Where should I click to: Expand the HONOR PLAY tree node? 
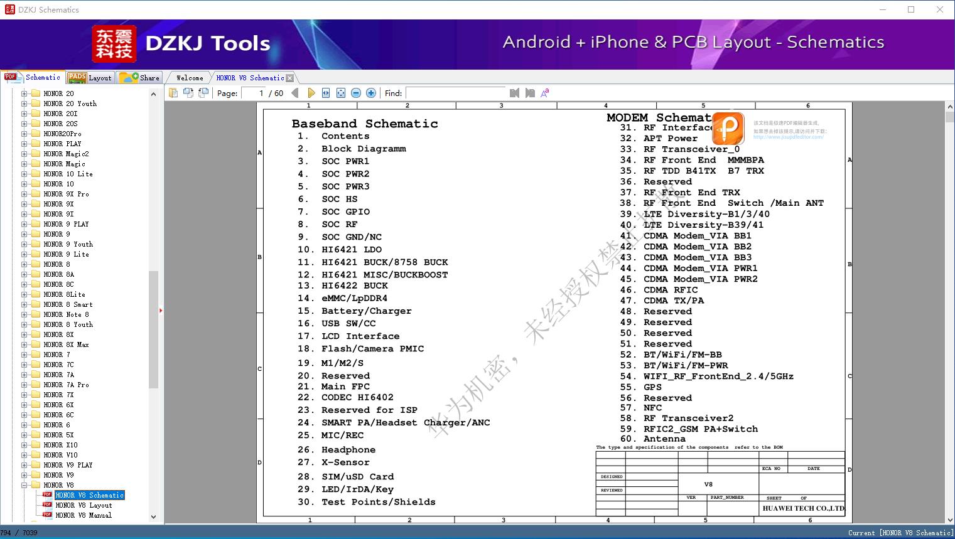24,144
